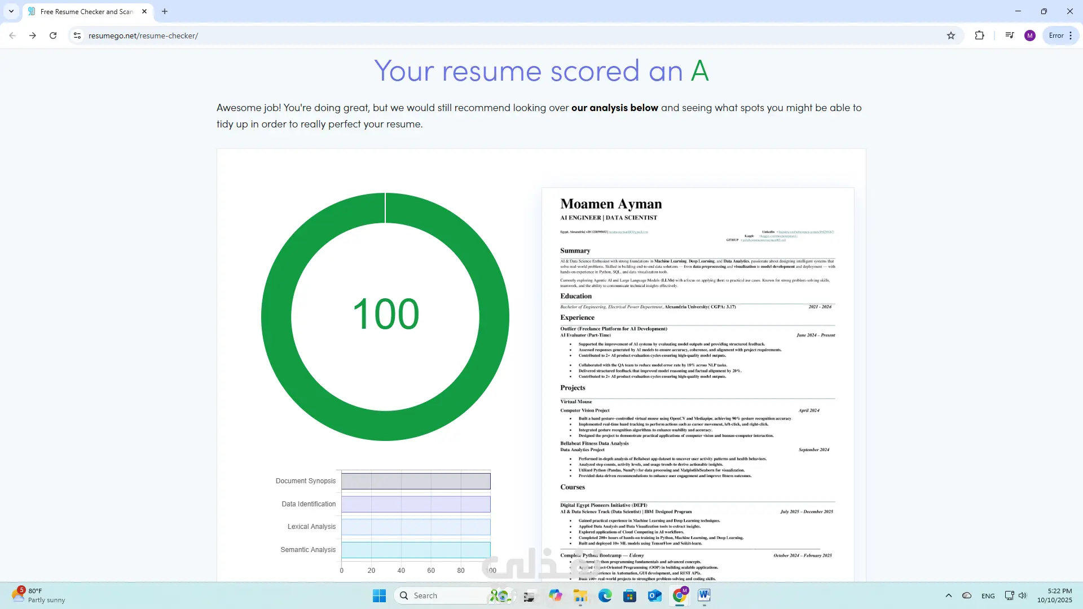Reload the resume checker page

coord(53,36)
